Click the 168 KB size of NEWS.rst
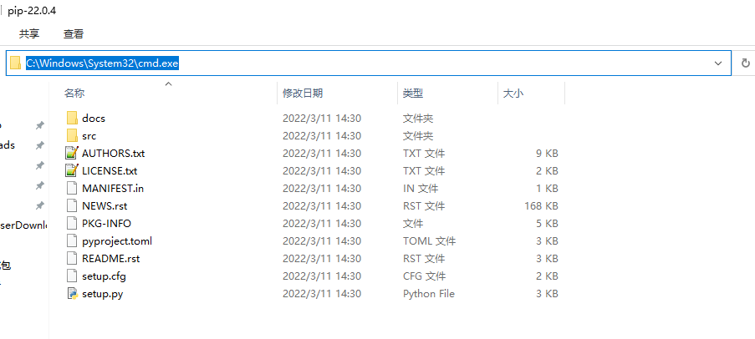 [541, 205]
